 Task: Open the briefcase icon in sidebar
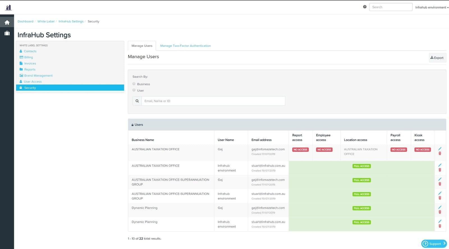coord(7,33)
